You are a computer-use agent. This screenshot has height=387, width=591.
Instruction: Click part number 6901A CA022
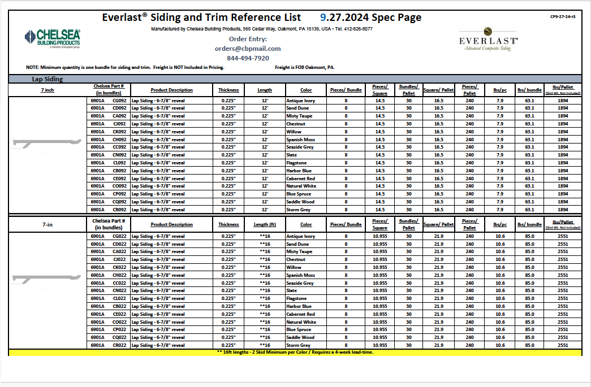109,252
